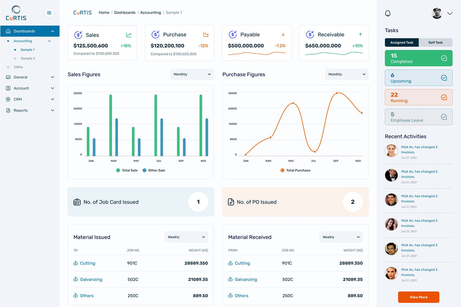Click the PO document icon in No. of PO Issued
The height and width of the screenshot is (307, 461).
[x=231, y=202]
